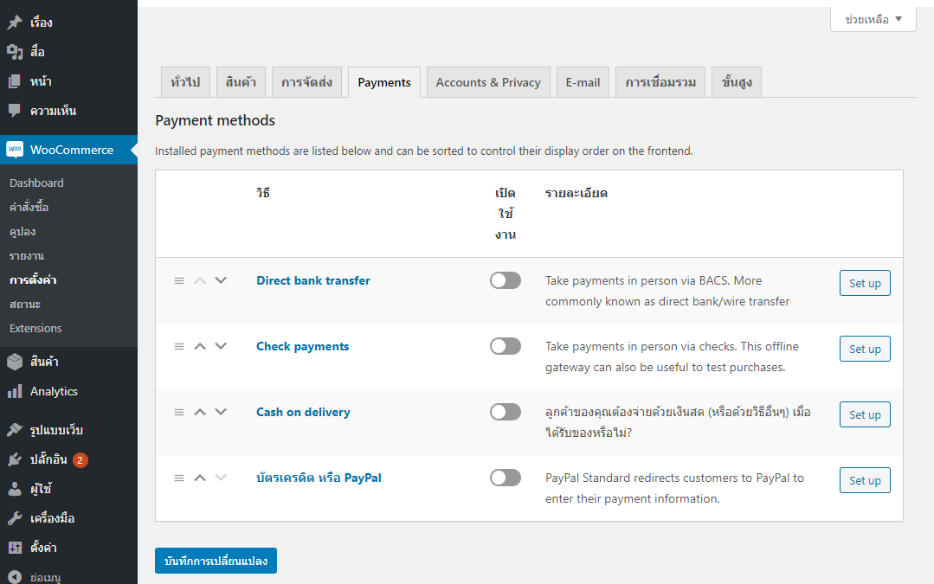Open the Extensions submenu item

pos(35,328)
